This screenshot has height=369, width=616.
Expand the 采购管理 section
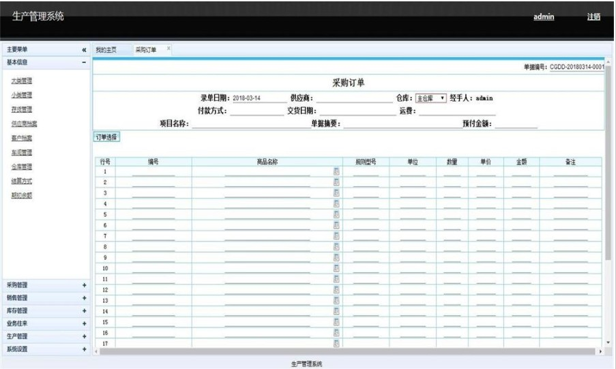pyautogui.click(x=84, y=285)
